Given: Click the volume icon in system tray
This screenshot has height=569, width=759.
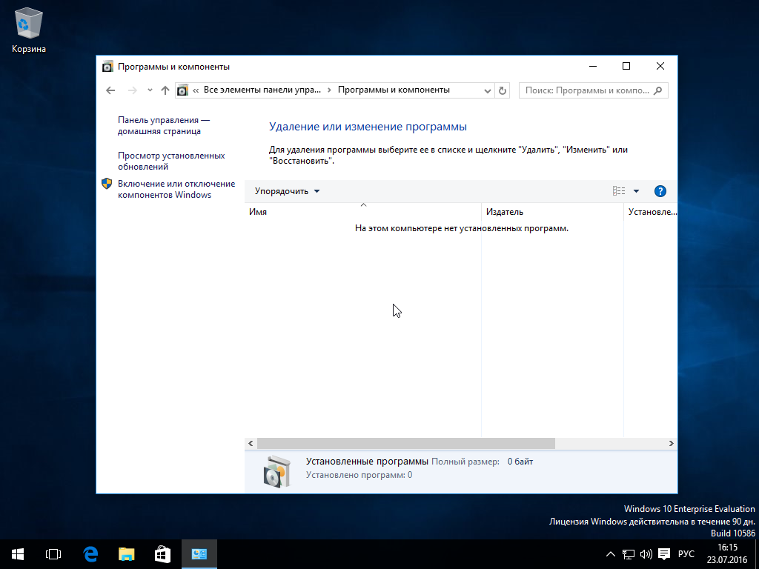Looking at the screenshot, I should click(x=646, y=553).
